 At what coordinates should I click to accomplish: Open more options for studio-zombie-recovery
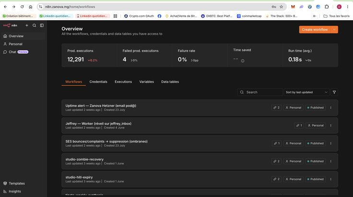[x=331, y=161]
